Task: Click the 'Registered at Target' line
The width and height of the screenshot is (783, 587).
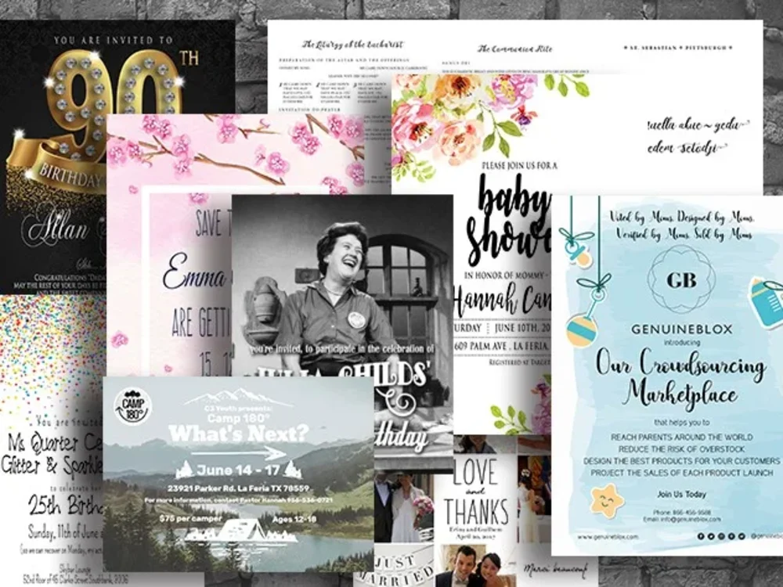Action: pos(519,362)
